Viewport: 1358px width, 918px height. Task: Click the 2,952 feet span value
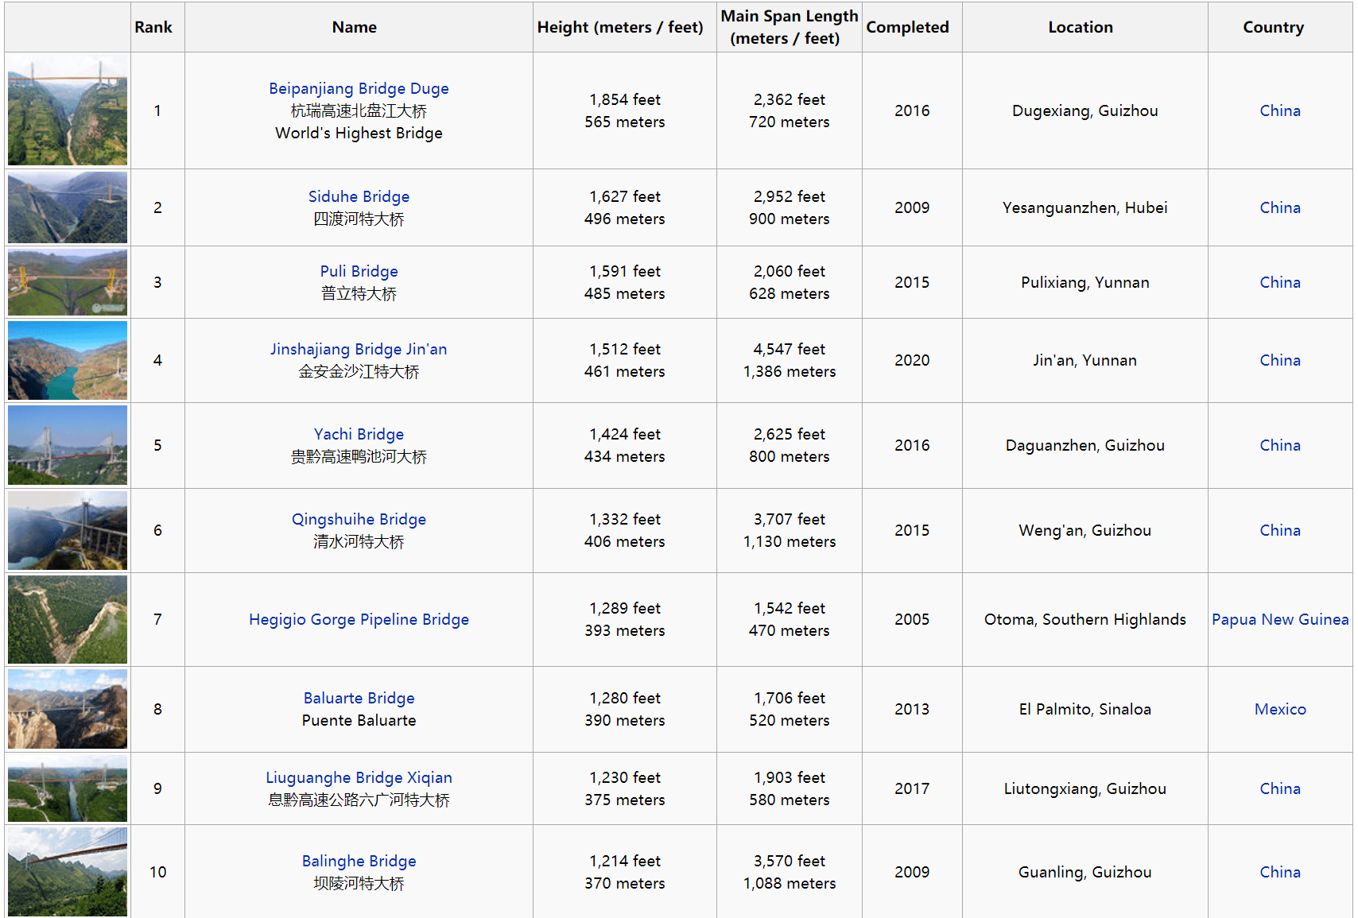pyautogui.click(x=790, y=196)
